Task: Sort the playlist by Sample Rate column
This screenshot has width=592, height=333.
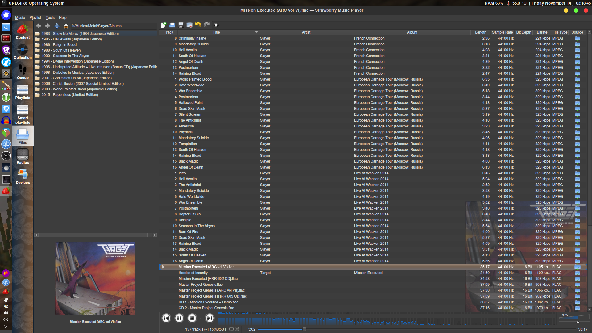Action: pyautogui.click(x=502, y=32)
